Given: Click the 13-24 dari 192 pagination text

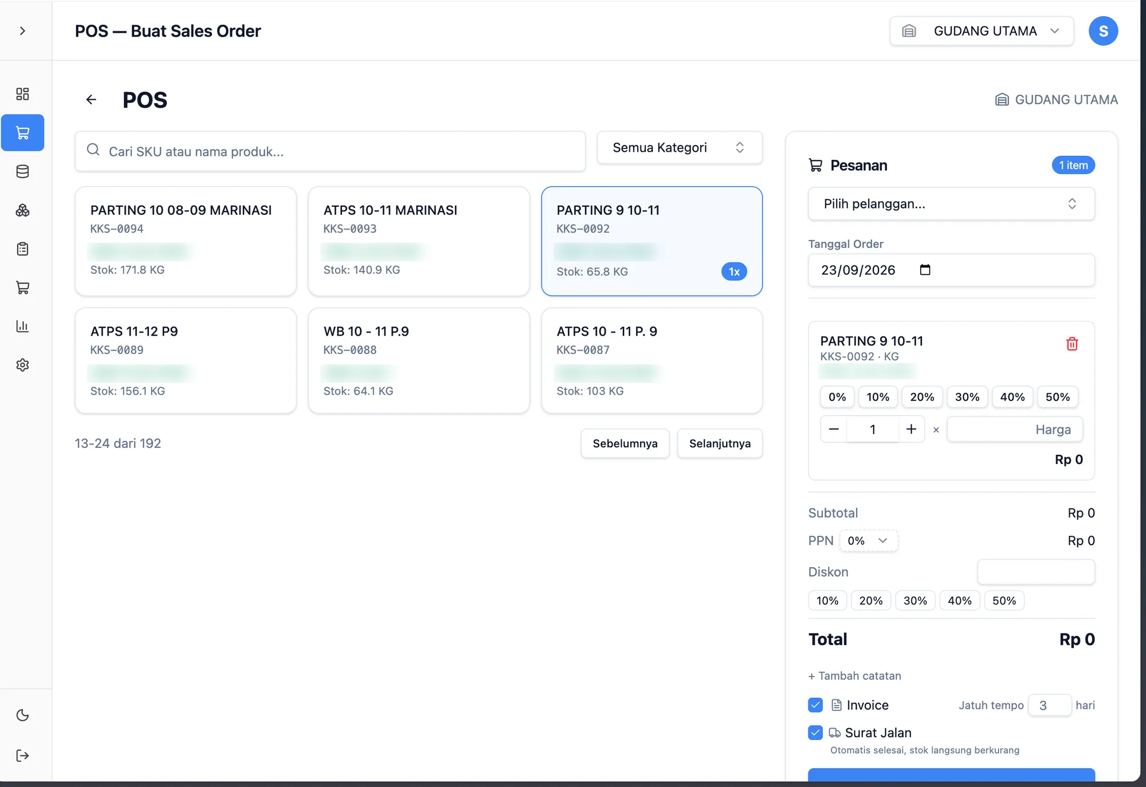Looking at the screenshot, I should click(x=118, y=443).
